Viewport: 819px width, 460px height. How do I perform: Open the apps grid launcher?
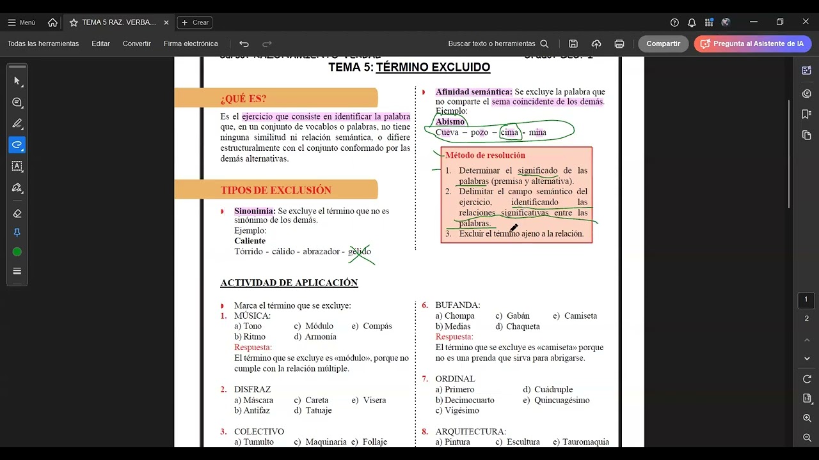point(709,22)
